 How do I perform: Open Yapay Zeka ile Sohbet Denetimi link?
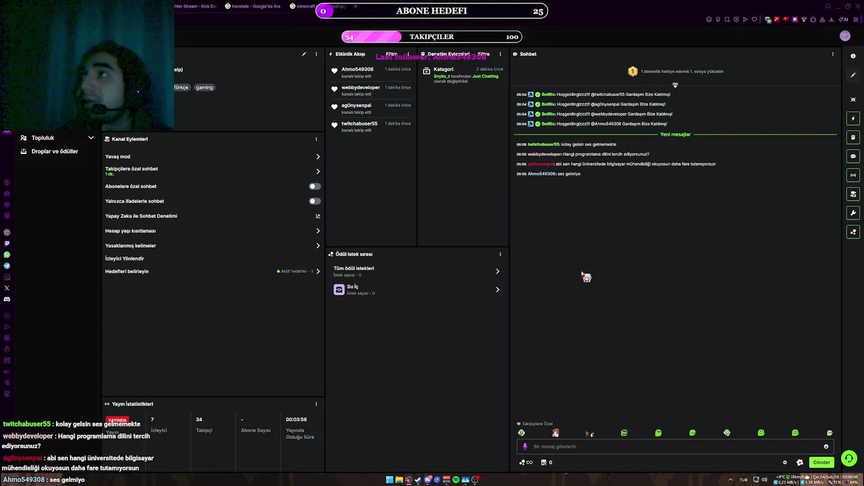[213, 216]
